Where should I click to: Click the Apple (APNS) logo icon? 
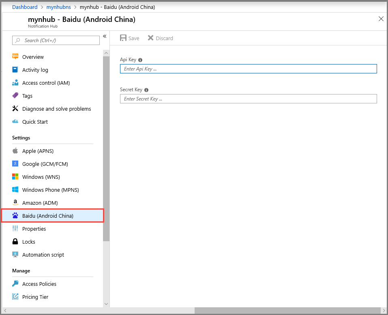point(15,151)
